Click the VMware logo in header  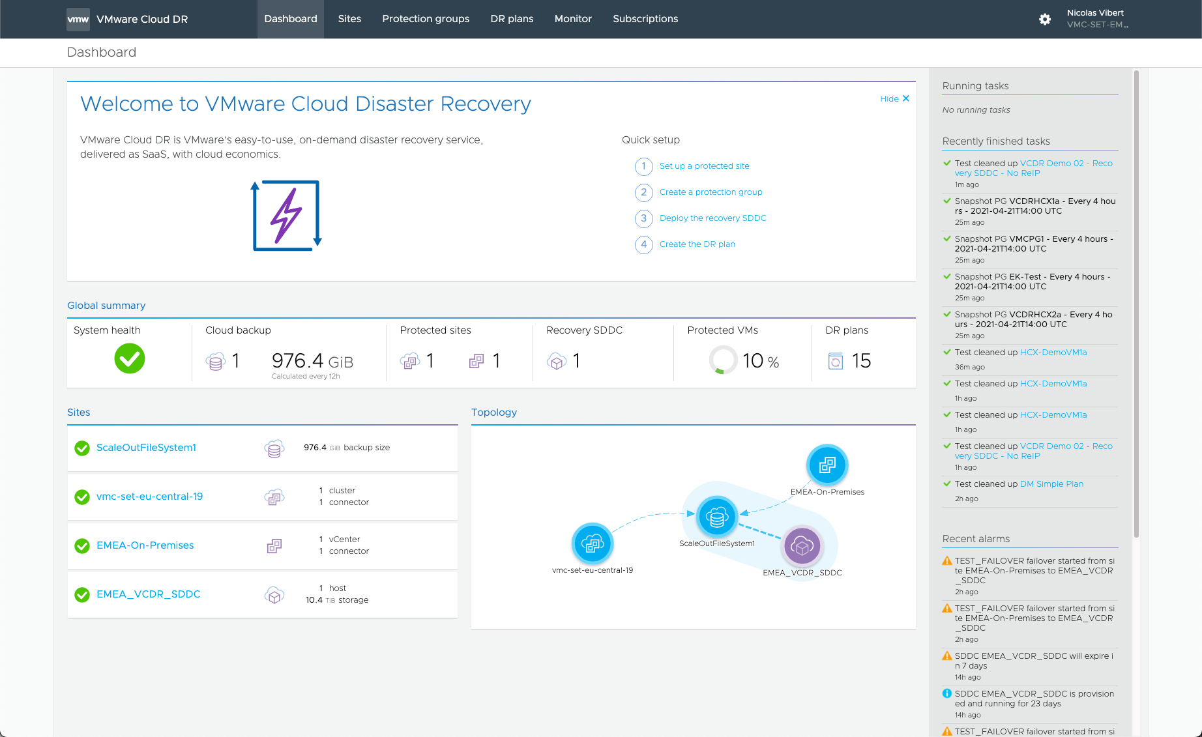[x=78, y=20]
